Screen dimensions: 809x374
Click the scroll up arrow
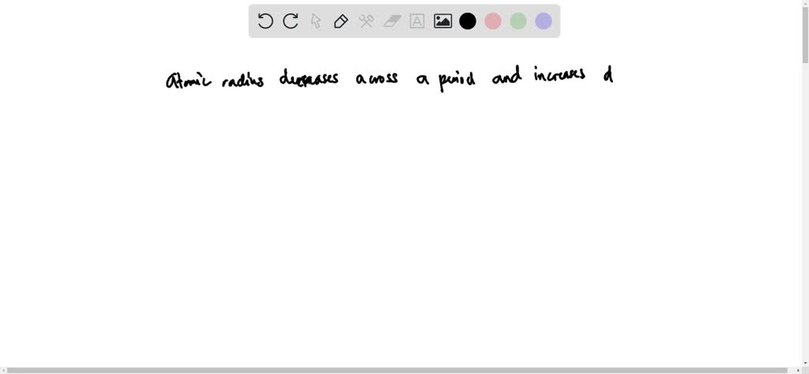point(805,3)
